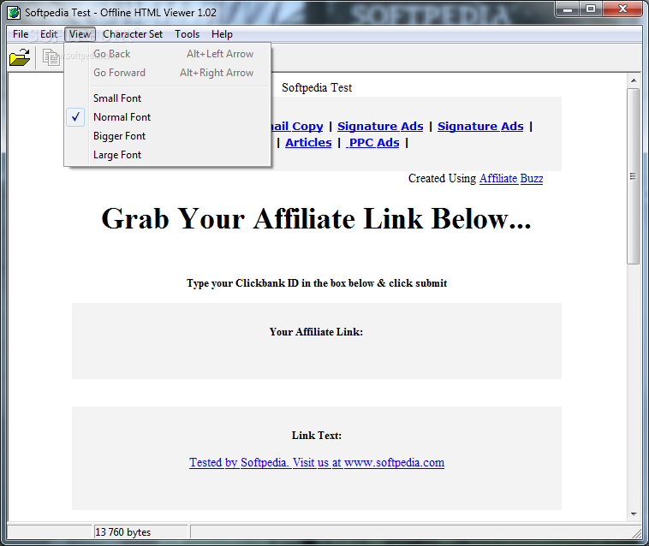Open the Affiliate Buzz link
Screen dimensions: 649x546
tap(511, 178)
